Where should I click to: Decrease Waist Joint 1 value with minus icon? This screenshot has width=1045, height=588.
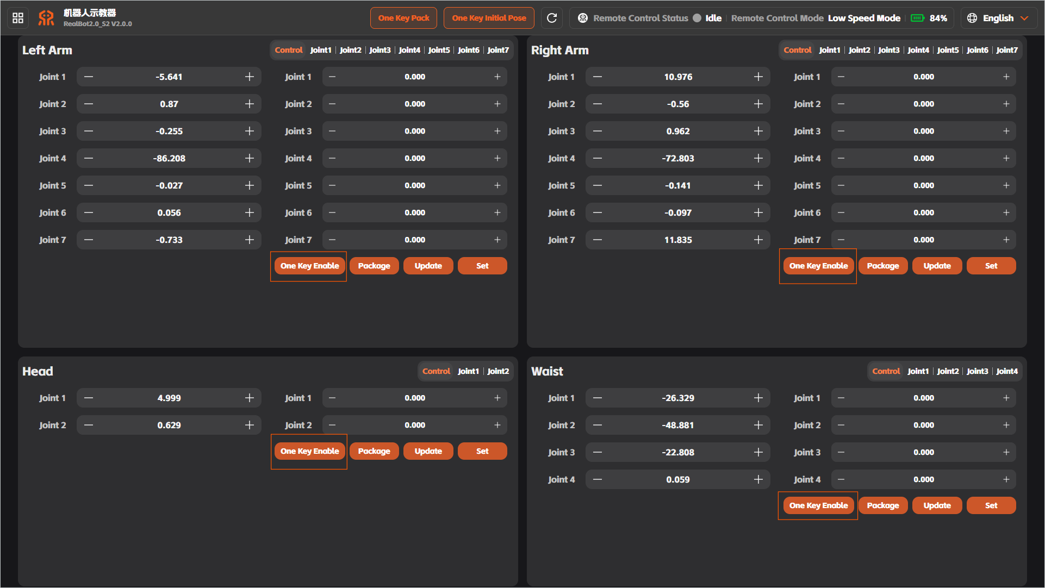pyautogui.click(x=598, y=398)
